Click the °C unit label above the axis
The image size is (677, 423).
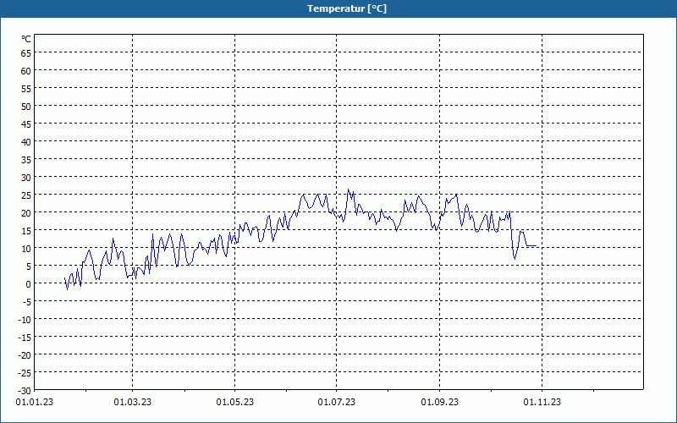tap(26, 39)
